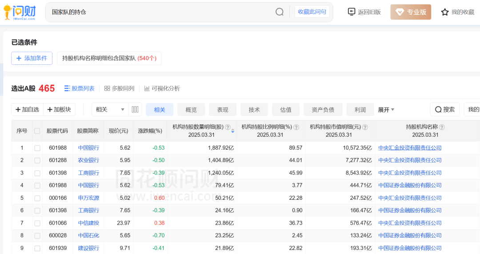Toggle the select-all checkbox in table header

pos(37,131)
